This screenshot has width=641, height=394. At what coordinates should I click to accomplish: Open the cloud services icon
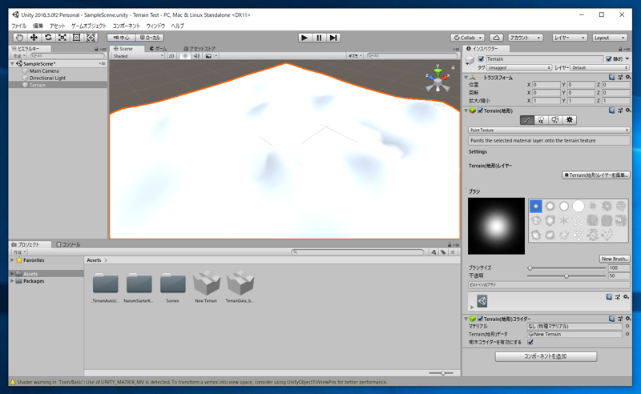(496, 38)
